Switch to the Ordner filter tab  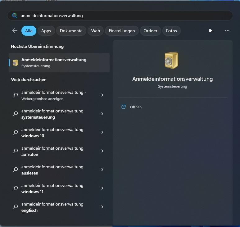pos(151,31)
